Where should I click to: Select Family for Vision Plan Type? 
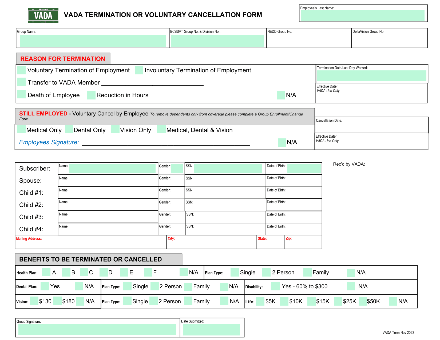(x=188, y=301)
